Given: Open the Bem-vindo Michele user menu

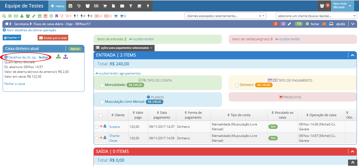Looking at the screenshot, I should (342, 6).
